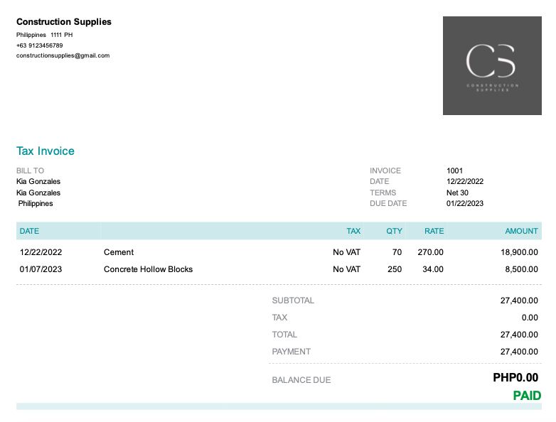Click the TAX column header
556x422 pixels.
point(353,231)
